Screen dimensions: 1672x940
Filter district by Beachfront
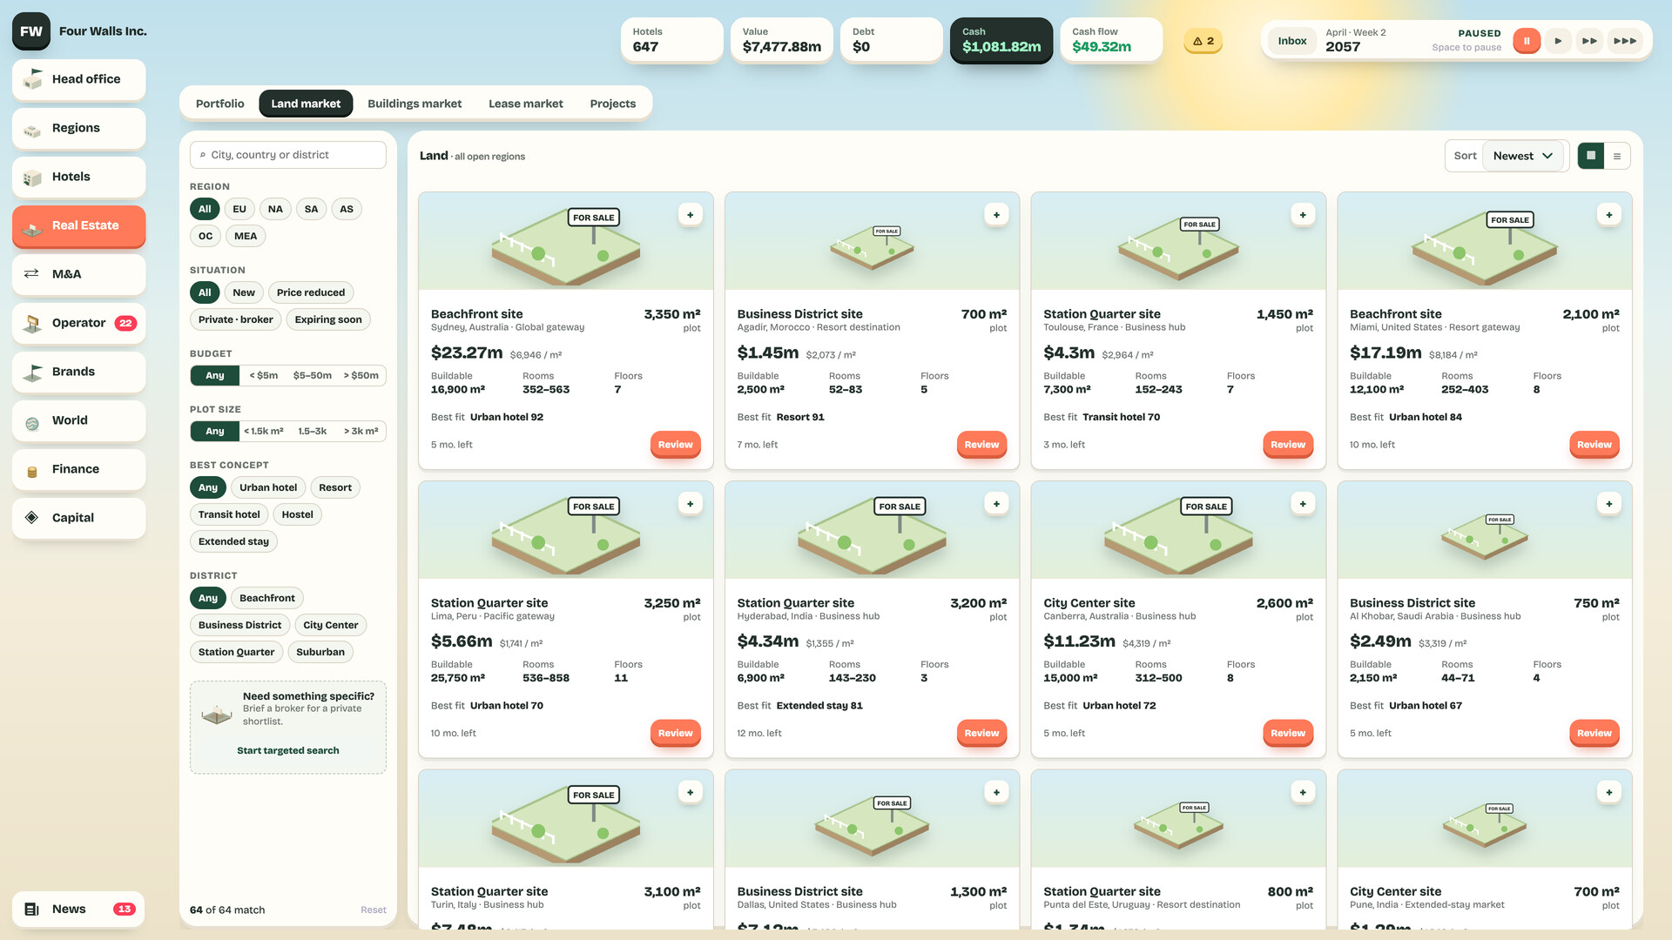coord(267,598)
